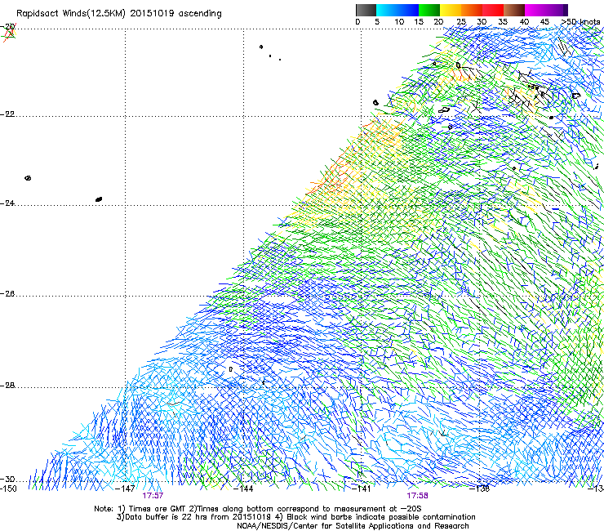This screenshot has width=604, height=531.
Task: Select the -30 latitude axis label
Action: 7,480
